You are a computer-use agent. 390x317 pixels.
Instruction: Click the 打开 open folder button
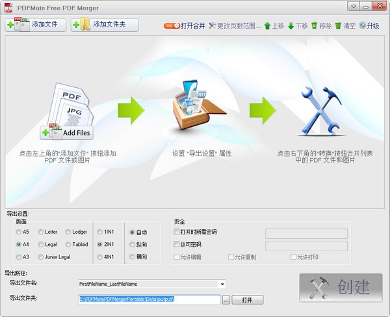(247, 300)
